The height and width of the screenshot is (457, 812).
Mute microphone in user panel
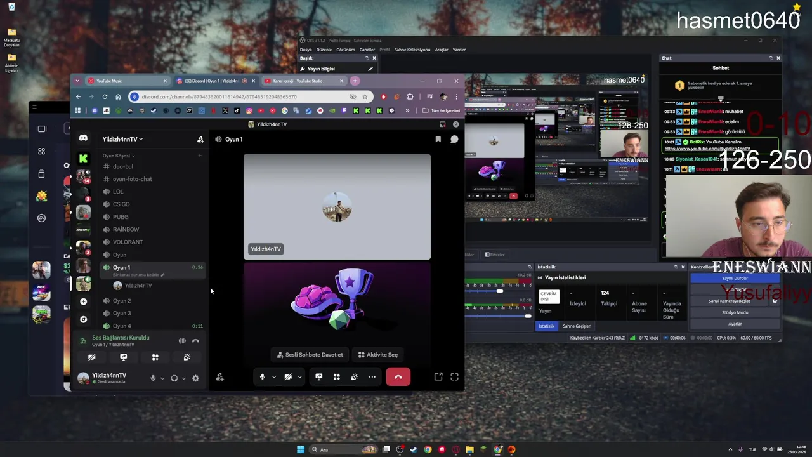(x=153, y=378)
